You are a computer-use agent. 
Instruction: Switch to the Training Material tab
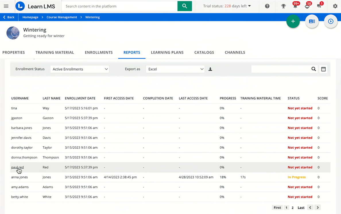(55, 52)
